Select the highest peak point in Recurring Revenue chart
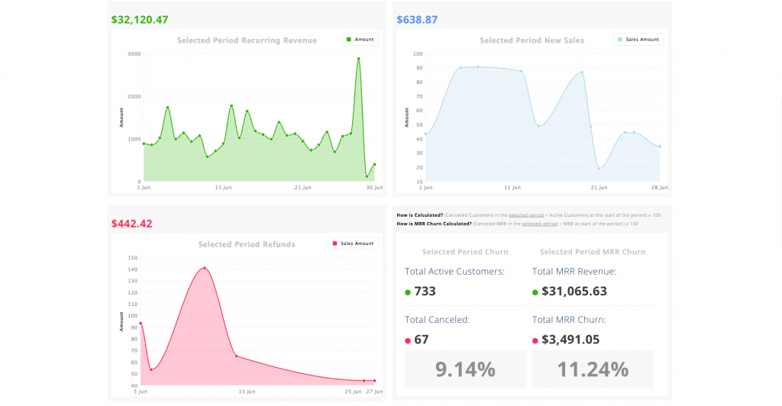782x406 pixels. tap(359, 59)
